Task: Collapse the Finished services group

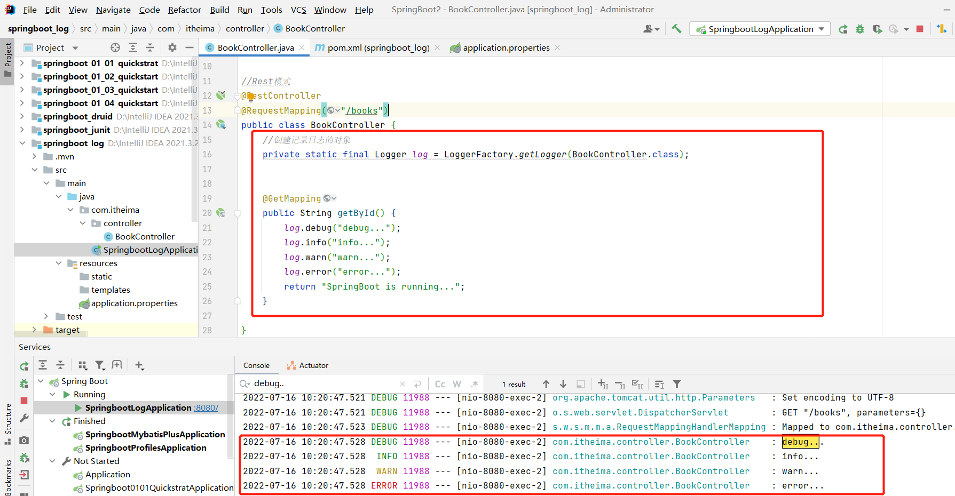Action: point(52,421)
